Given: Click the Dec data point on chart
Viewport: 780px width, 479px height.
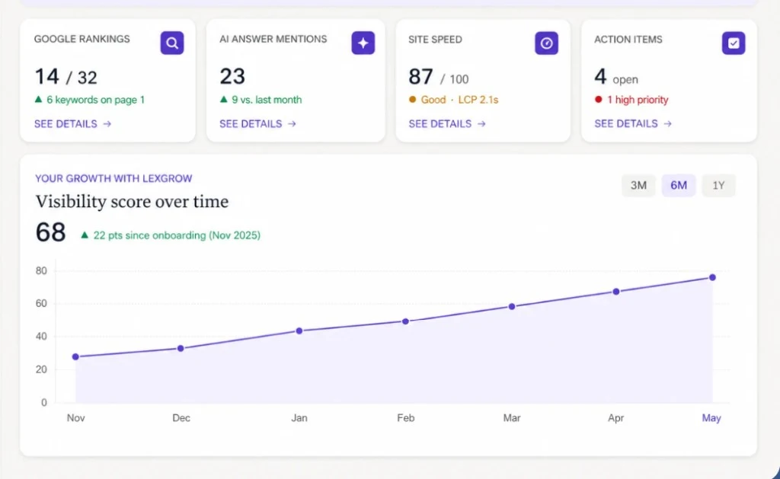Looking at the screenshot, I should (181, 349).
